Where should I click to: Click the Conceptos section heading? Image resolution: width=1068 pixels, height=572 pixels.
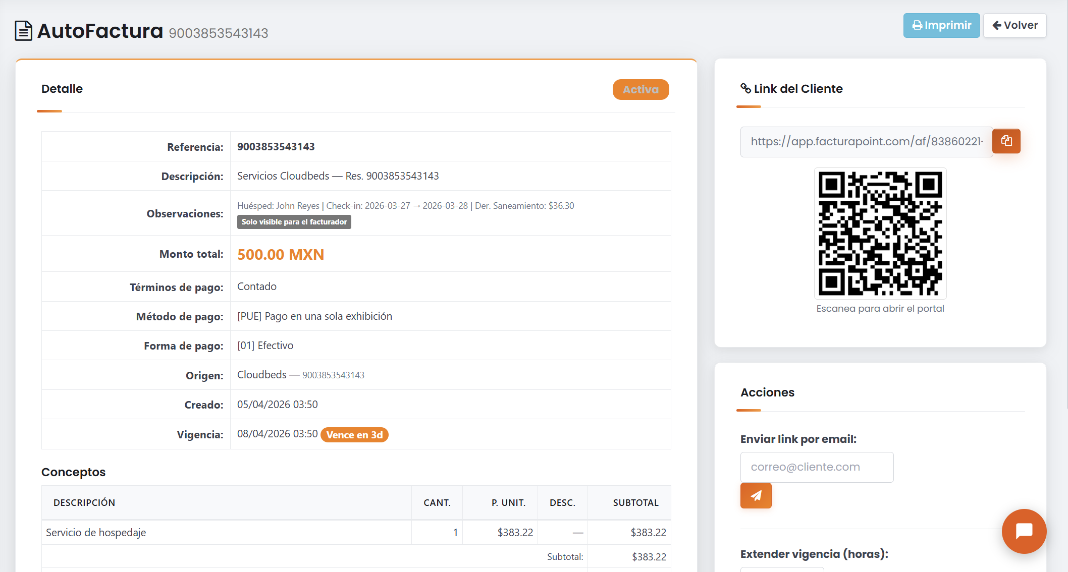pyautogui.click(x=73, y=472)
